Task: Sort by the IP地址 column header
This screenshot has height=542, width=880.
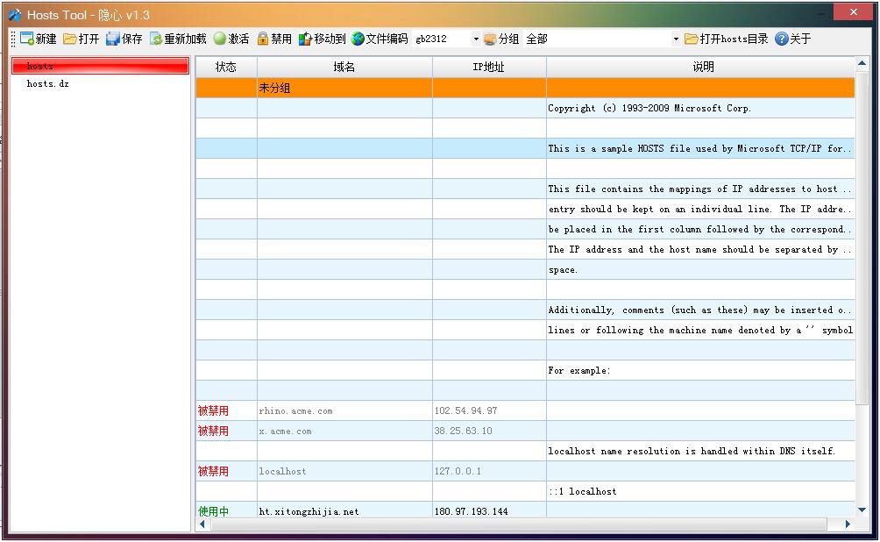Action: [489, 67]
